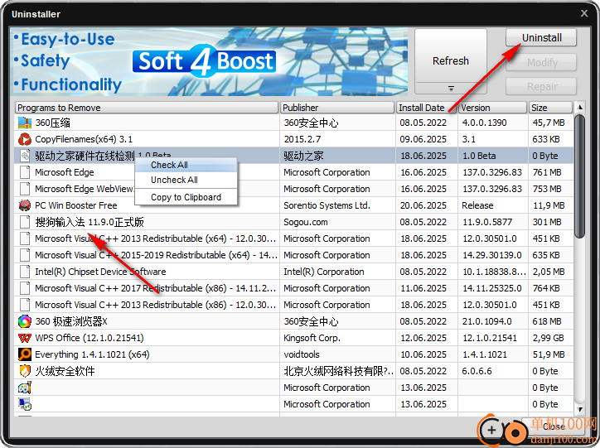
Task: Select Everything 1.4.1.1021 (x64) entry
Action: tap(92, 354)
